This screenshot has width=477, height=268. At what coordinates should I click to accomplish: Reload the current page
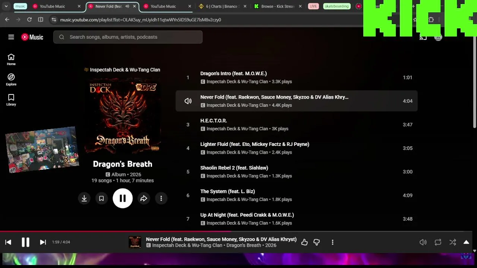pyautogui.click(x=29, y=19)
